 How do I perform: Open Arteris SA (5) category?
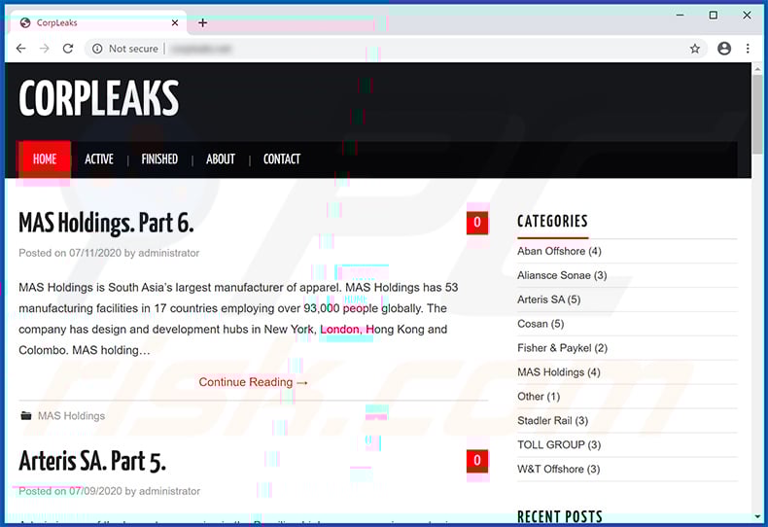point(548,299)
